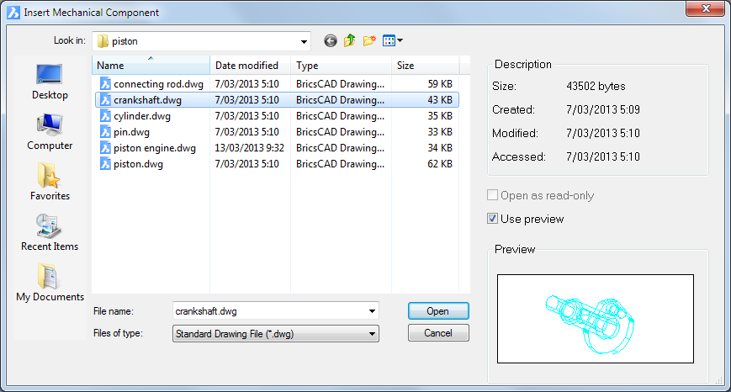
Task: Open Computer in the places sidebar
Action: coord(50,132)
